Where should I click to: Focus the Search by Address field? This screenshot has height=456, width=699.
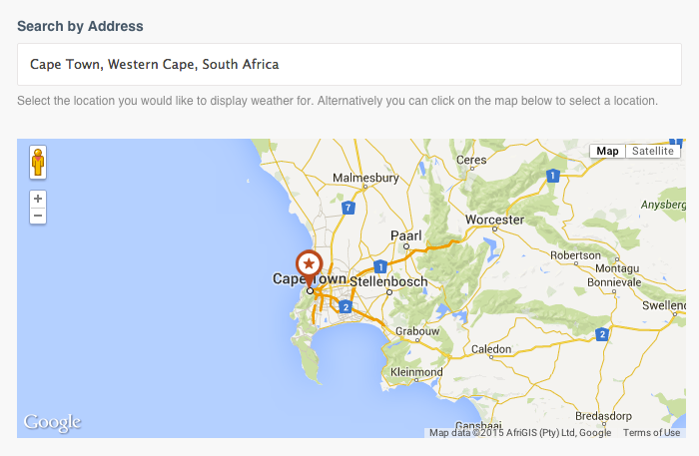(349, 65)
